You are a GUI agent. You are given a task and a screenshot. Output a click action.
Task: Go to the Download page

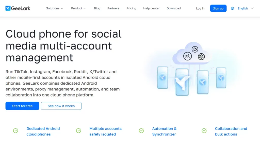(x=174, y=8)
